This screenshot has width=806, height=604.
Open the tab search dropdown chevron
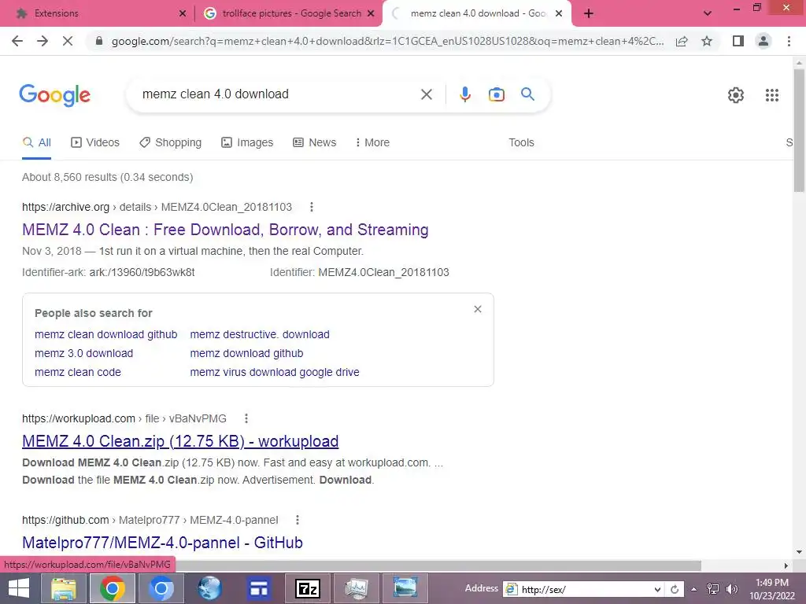tap(708, 13)
